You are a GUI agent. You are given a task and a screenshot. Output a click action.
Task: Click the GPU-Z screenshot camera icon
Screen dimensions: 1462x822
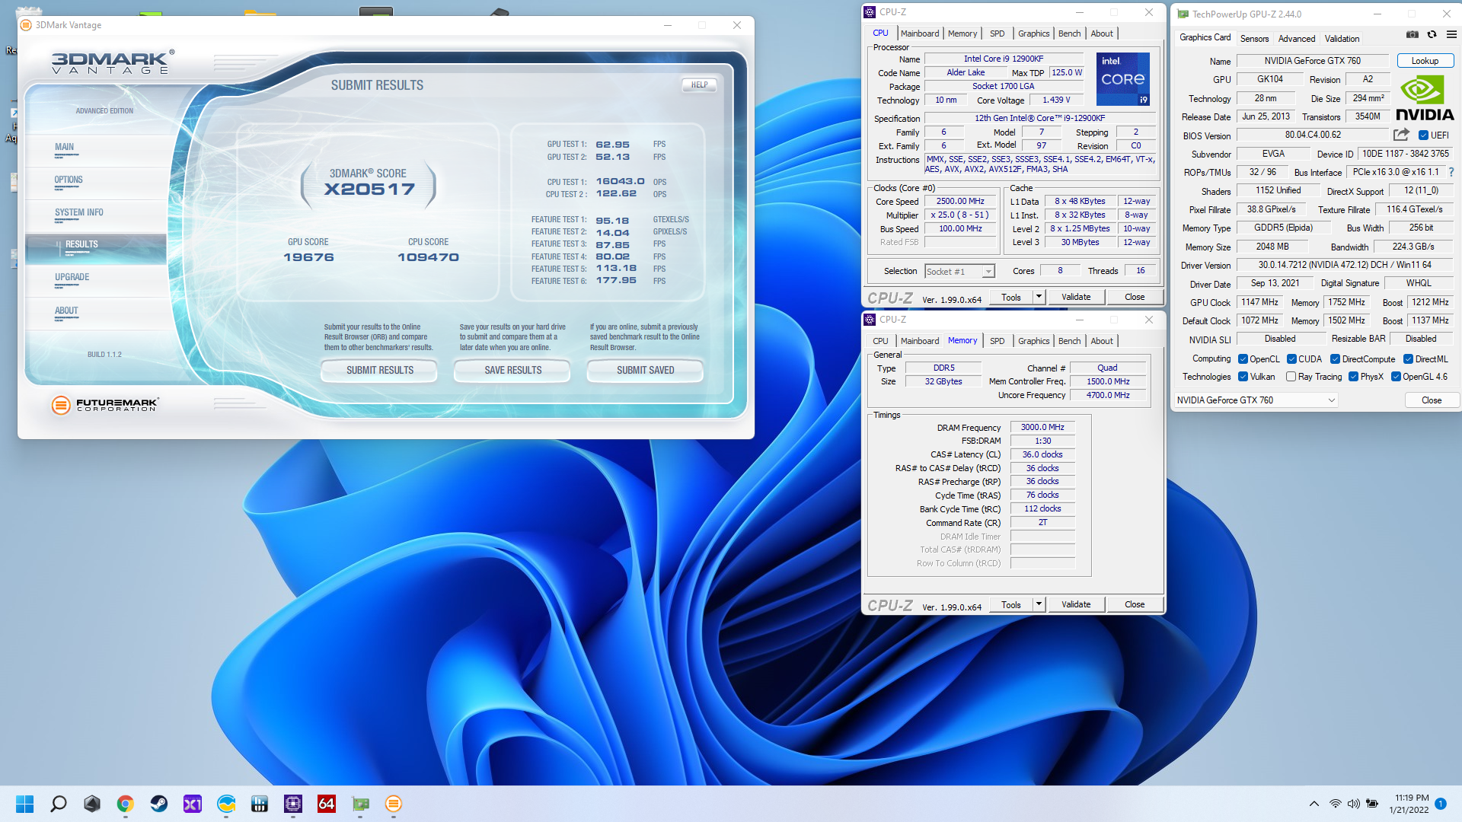(x=1412, y=34)
